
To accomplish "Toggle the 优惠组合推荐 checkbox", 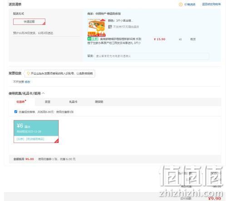I will coord(16,112).
